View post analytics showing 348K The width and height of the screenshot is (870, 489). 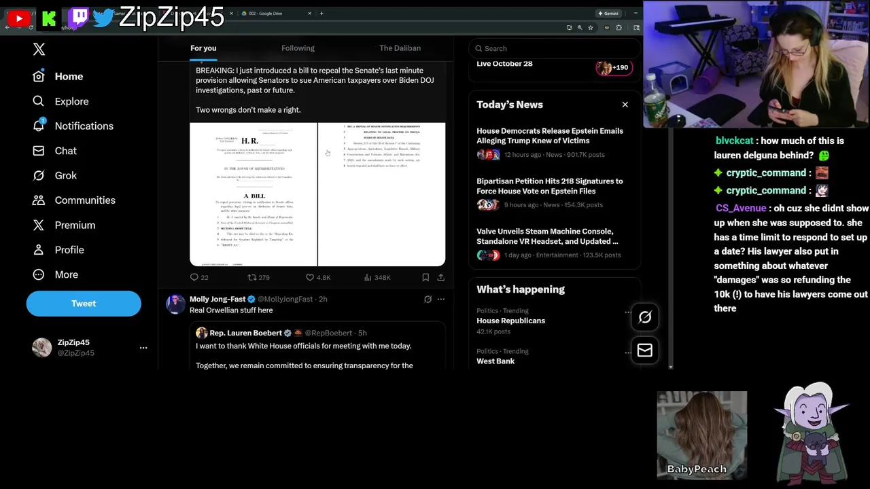pyautogui.click(x=377, y=277)
